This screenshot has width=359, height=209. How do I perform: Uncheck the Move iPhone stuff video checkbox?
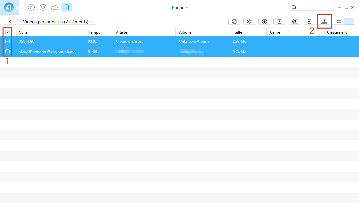pos(8,52)
